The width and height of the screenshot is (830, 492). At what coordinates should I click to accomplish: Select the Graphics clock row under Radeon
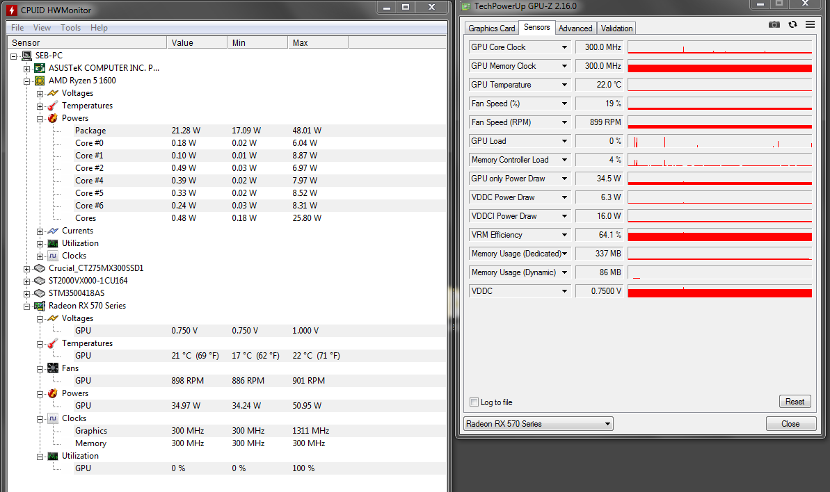260,431
